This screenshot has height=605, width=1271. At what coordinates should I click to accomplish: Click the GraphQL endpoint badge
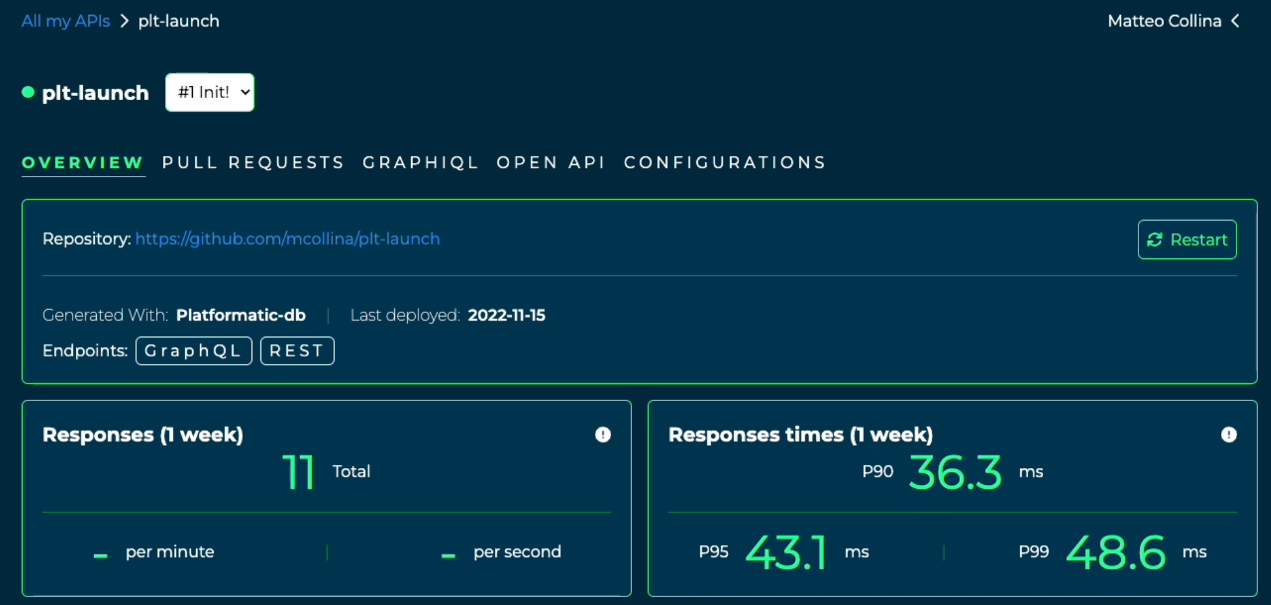[x=194, y=351]
